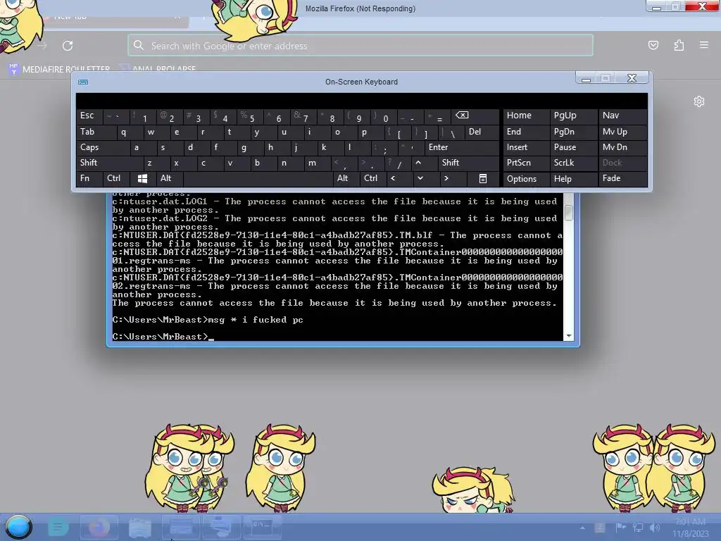
Task: Click the Pause key on keyboard
Action: (x=573, y=148)
